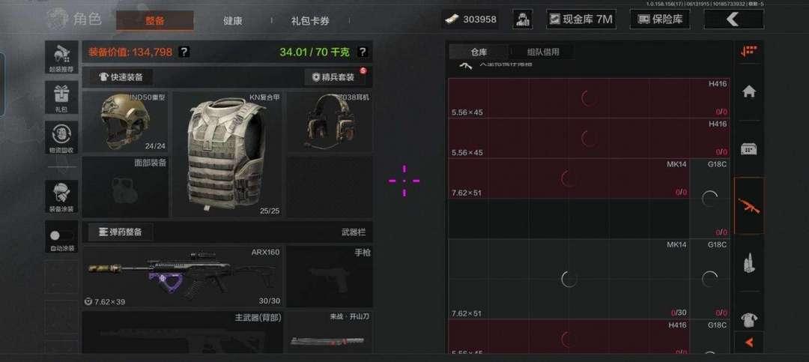Click the 弹药整备 ammo prep button
Viewport: 809px width, 362px height.
pyautogui.click(x=120, y=232)
